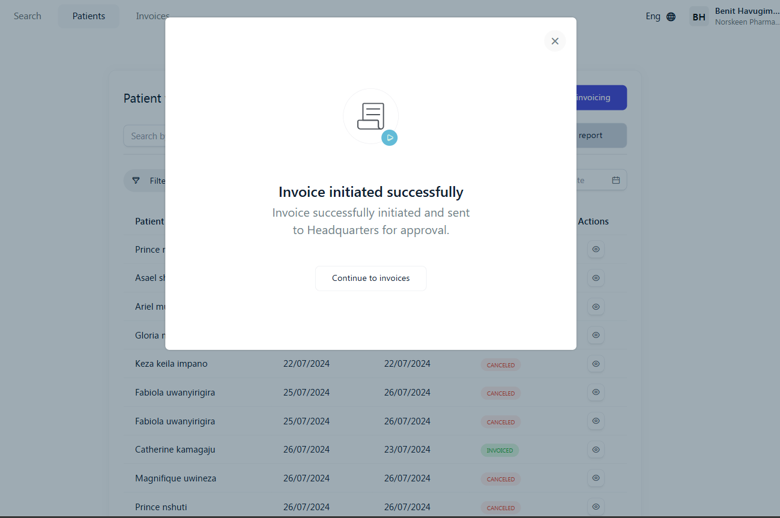Click the Patient column header
Viewport: 780px width, 518px height.
[x=150, y=221]
